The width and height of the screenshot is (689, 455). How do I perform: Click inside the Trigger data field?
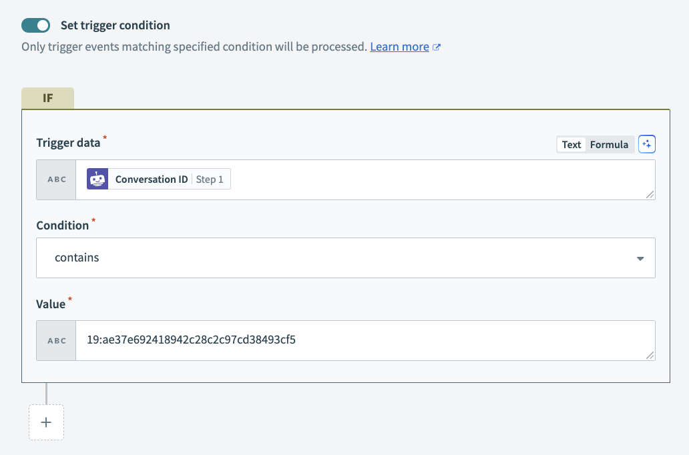(x=401, y=179)
